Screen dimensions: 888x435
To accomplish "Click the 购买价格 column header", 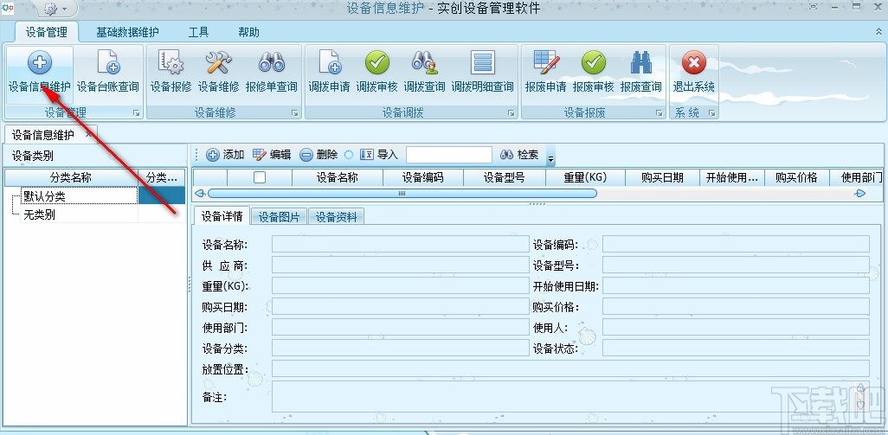I will (x=797, y=177).
